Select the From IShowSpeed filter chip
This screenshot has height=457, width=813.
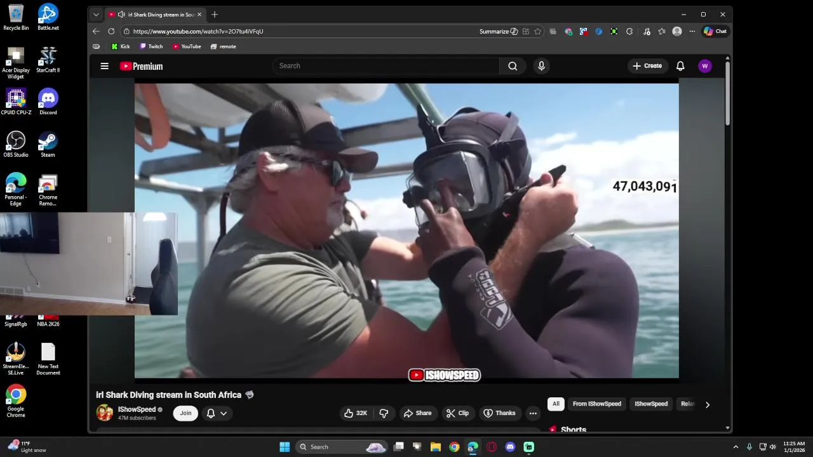[597, 404]
